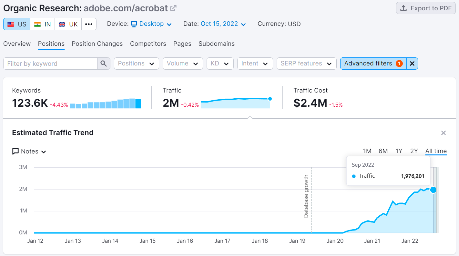Select the US database flag
Viewport: 459px width, 256px height.
click(16, 24)
